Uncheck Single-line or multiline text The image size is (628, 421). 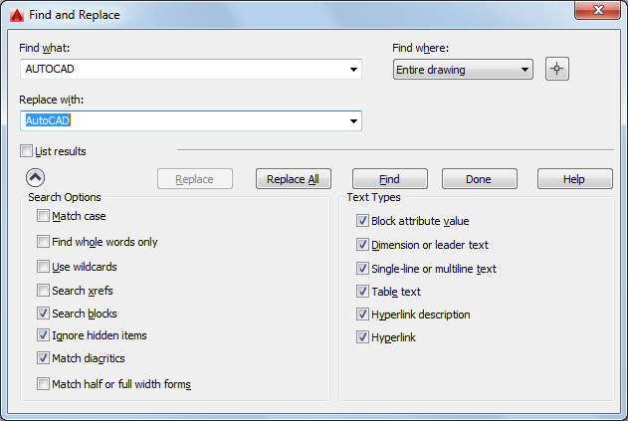tap(362, 268)
